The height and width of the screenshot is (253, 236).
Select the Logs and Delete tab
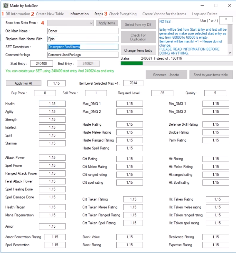point(205,14)
